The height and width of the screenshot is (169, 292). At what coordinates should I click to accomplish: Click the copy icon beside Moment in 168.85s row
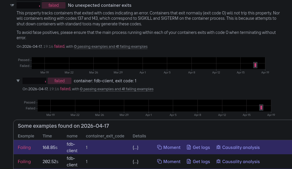159,147
